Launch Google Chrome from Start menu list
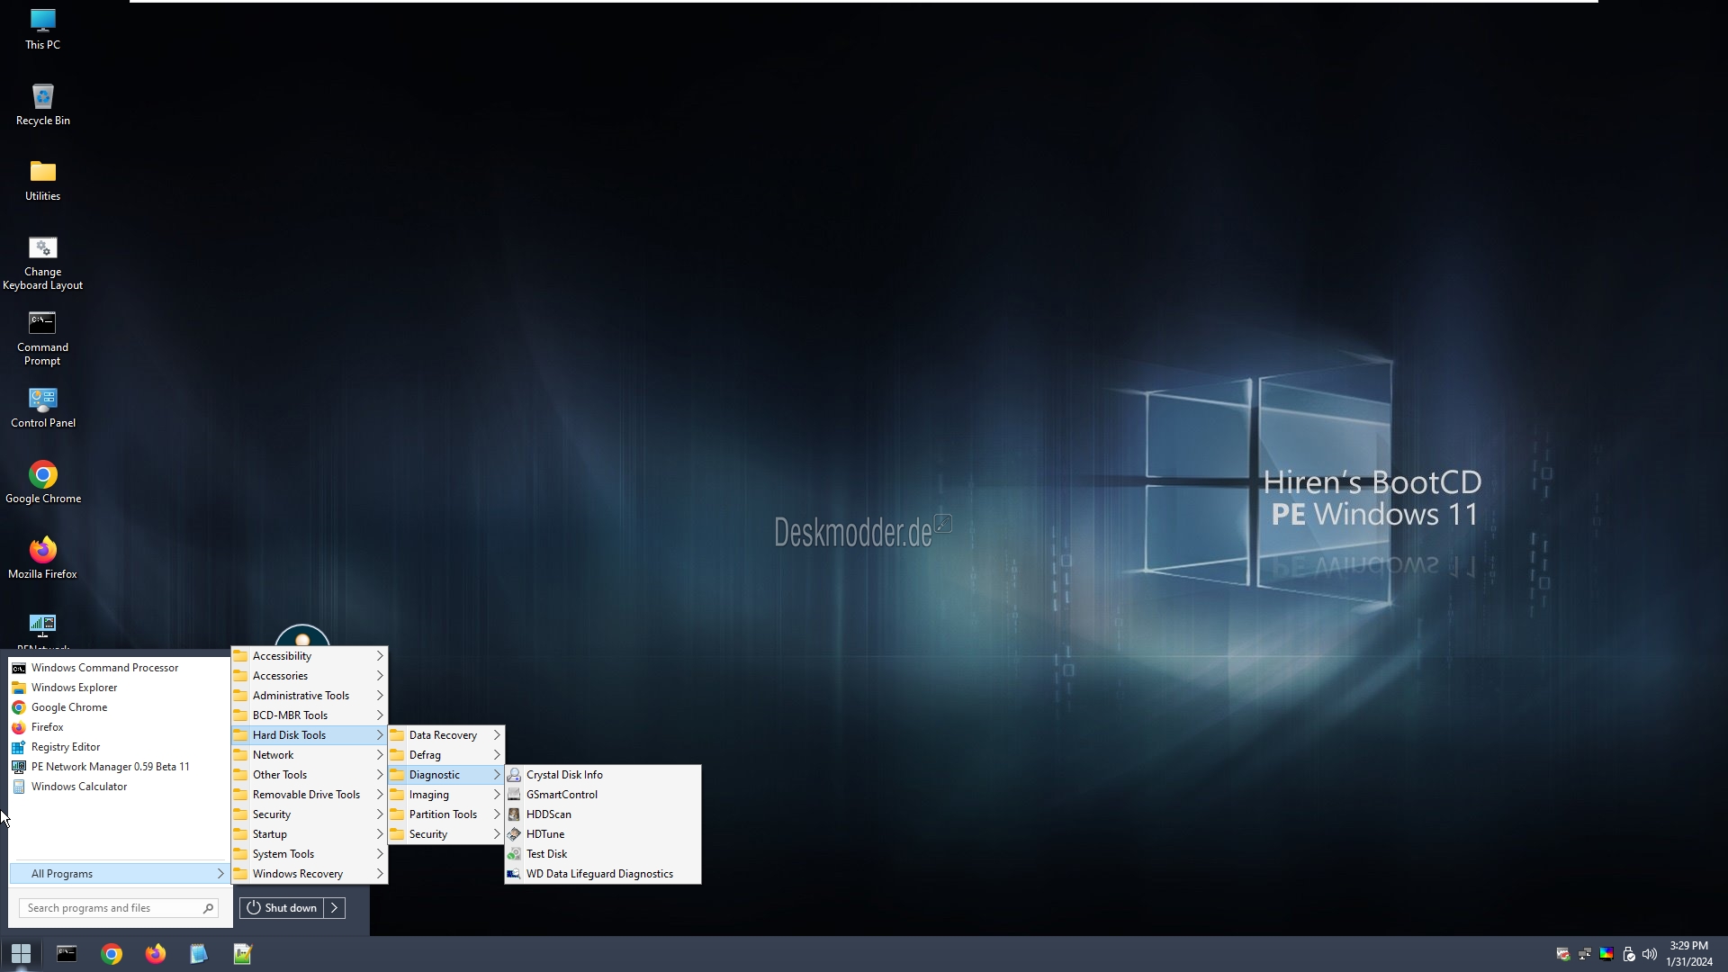 pos(119,707)
